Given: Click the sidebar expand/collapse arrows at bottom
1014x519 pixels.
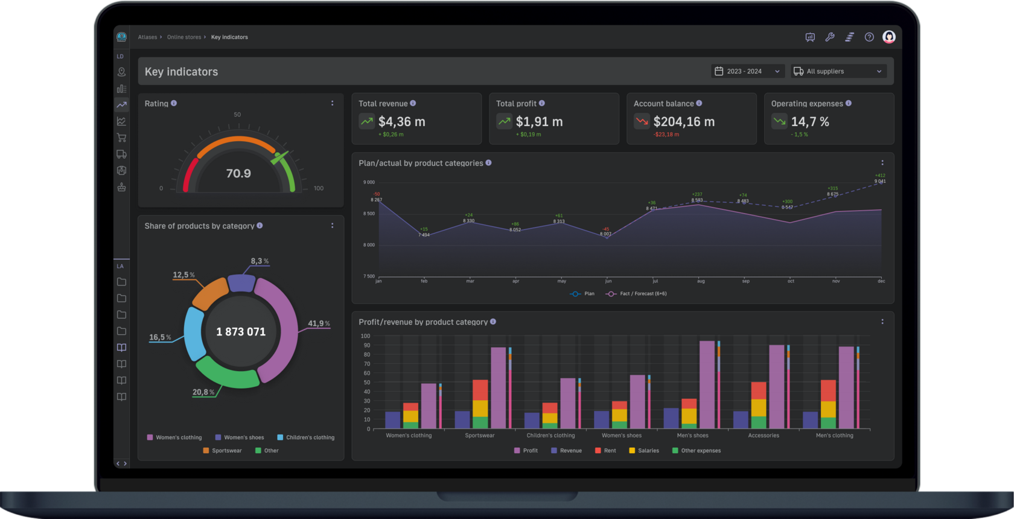Looking at the screenshot, I should point(121,463).
